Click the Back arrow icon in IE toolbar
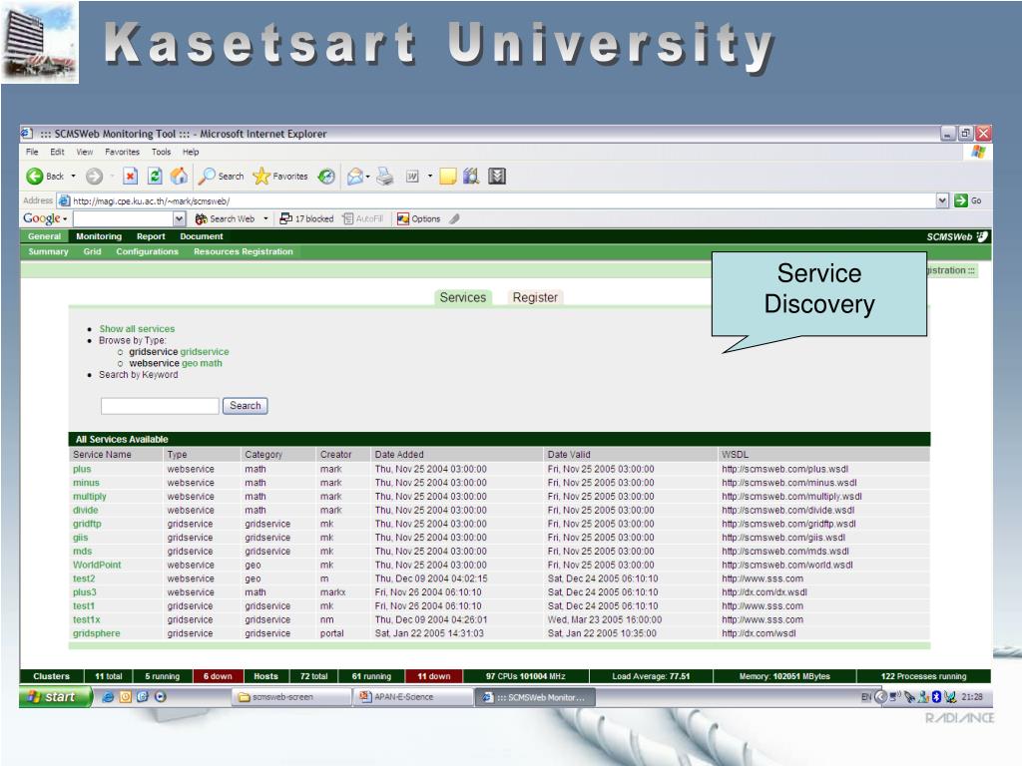1022x766 pixels. (35, 176)
